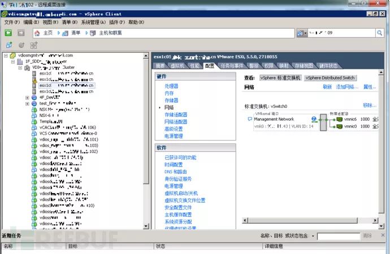Click the 主机和群集 breadcrumb icon
The image size is (390, 254).
(x=93, y=33)
